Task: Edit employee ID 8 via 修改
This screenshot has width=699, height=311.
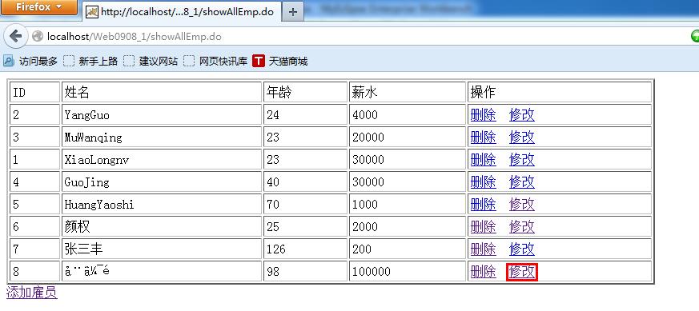Action: tap(521, 271)
